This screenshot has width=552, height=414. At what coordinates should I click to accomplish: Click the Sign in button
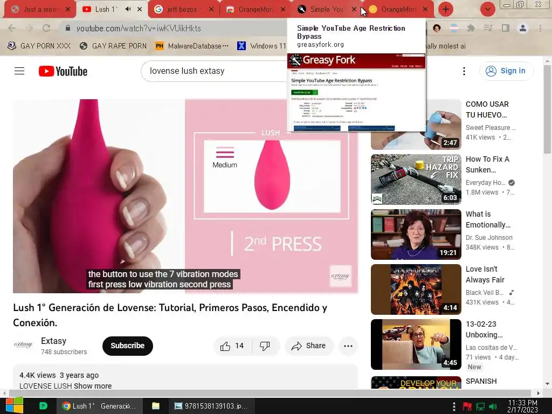[506, 71]
